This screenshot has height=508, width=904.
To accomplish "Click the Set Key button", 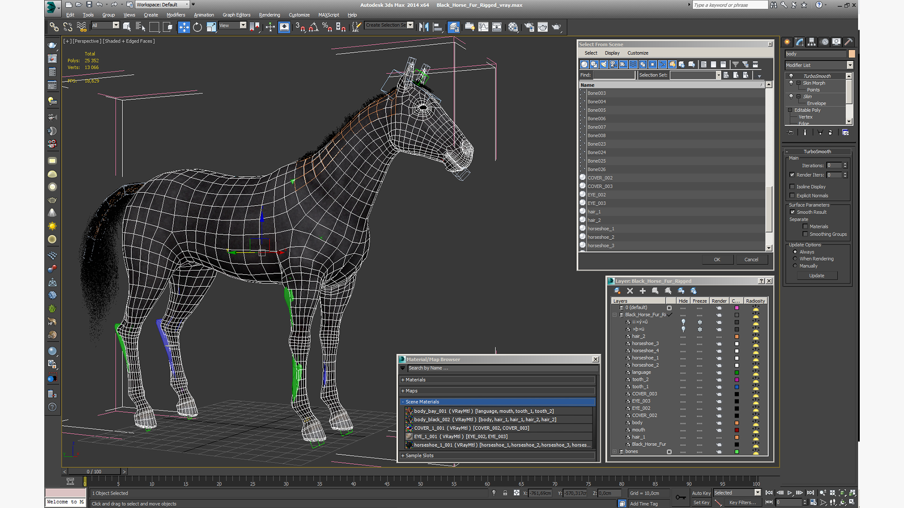I will (x=701, y=502).
